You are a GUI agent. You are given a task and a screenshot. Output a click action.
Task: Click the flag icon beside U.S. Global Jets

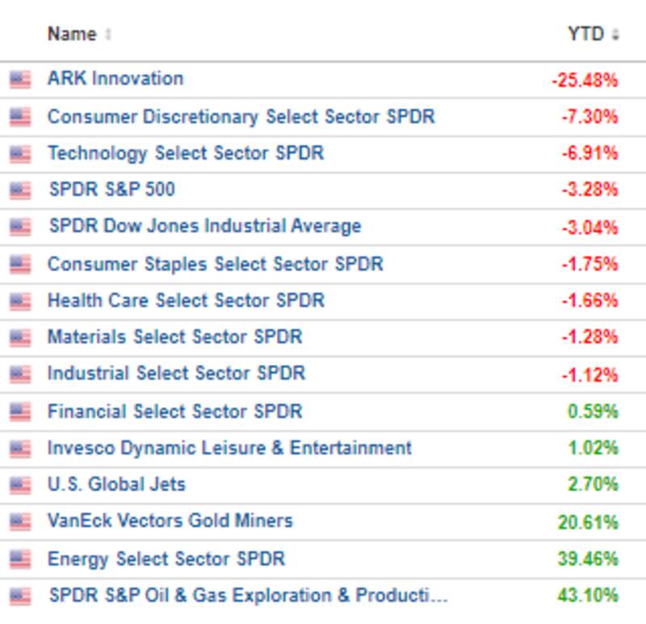[x=20, y=485]
